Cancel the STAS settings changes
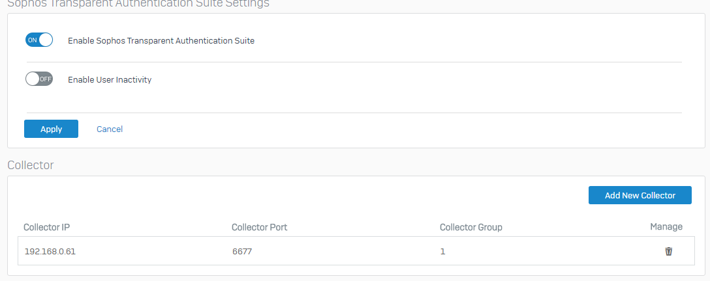710x281 pixels. pos(110,129)
